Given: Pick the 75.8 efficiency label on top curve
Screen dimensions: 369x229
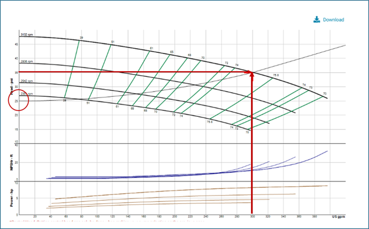Looking at the screenshot, I should pos(276,75).
